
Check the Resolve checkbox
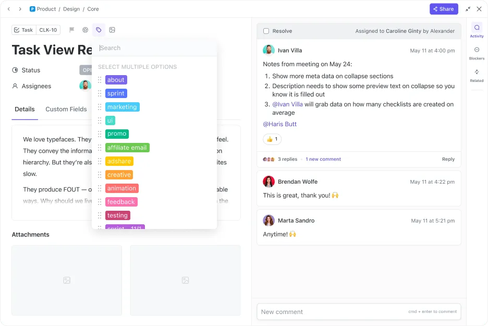point(266,31)
